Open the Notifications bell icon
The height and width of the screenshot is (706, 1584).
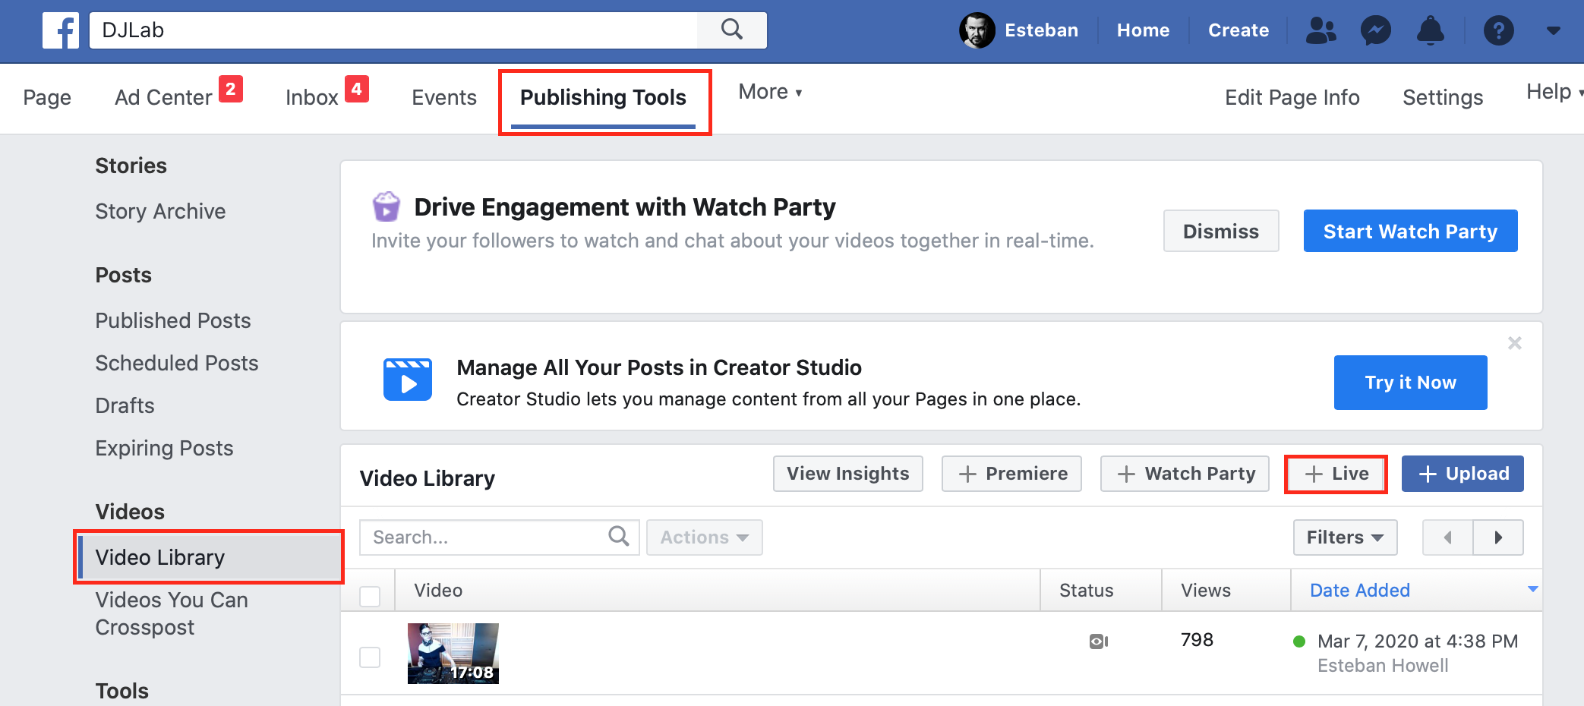tap(1431, 30)
